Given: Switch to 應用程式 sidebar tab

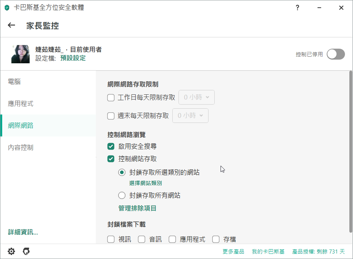Looking at the screenshot, I should click(x=20, y=104).
